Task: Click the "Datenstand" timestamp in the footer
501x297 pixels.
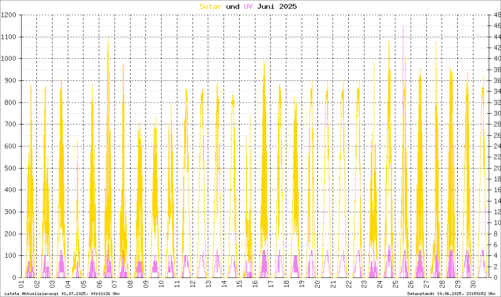Action: 451,294
